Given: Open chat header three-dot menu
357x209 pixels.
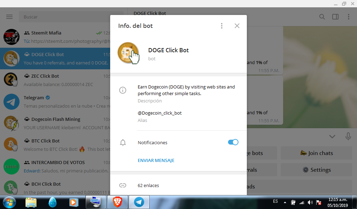Looking at the screenshot, I should click(x=348, y=17).
